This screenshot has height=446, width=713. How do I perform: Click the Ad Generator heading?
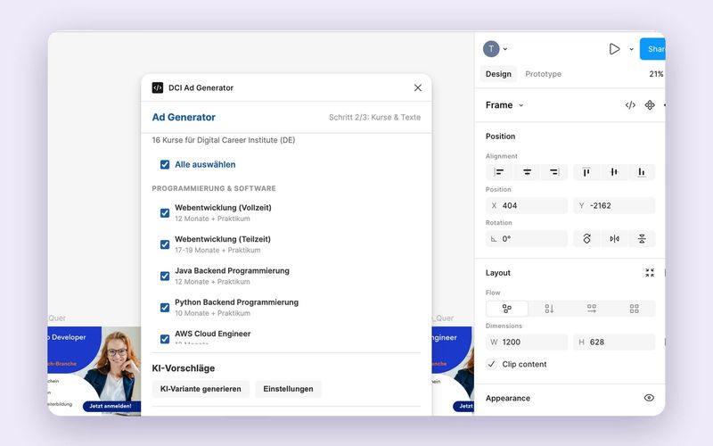(184, 117)
